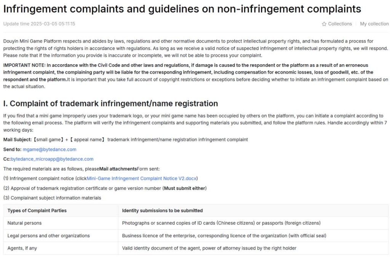
Task: Open My collection link
Action: 374,24
